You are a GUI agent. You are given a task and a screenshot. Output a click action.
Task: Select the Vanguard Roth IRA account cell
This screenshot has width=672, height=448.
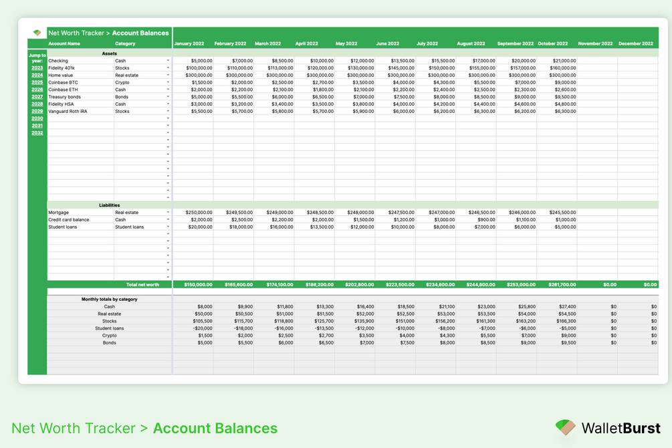tap(80, 111)
